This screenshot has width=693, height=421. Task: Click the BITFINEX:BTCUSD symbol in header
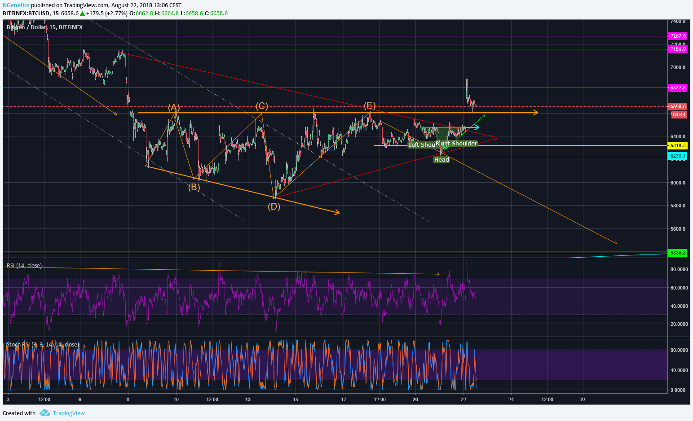[x=26, y=13]
